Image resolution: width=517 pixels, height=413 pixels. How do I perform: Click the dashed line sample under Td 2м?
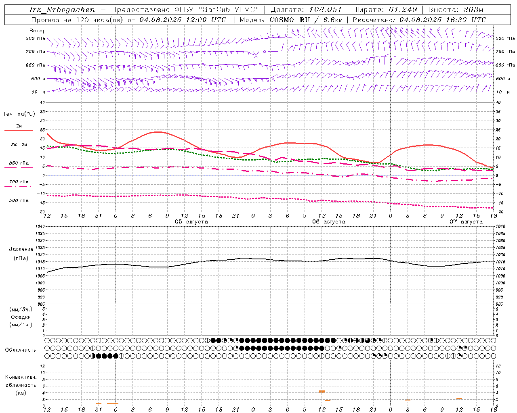(x=18, y=149)
